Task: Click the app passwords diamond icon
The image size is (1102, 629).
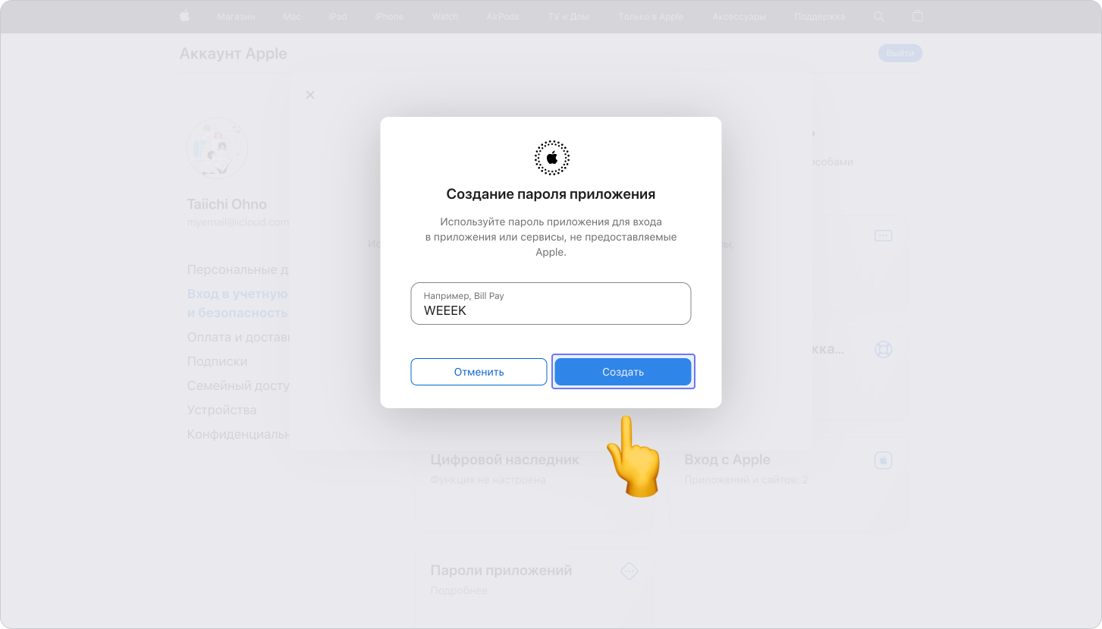Action: coord(629,571)
